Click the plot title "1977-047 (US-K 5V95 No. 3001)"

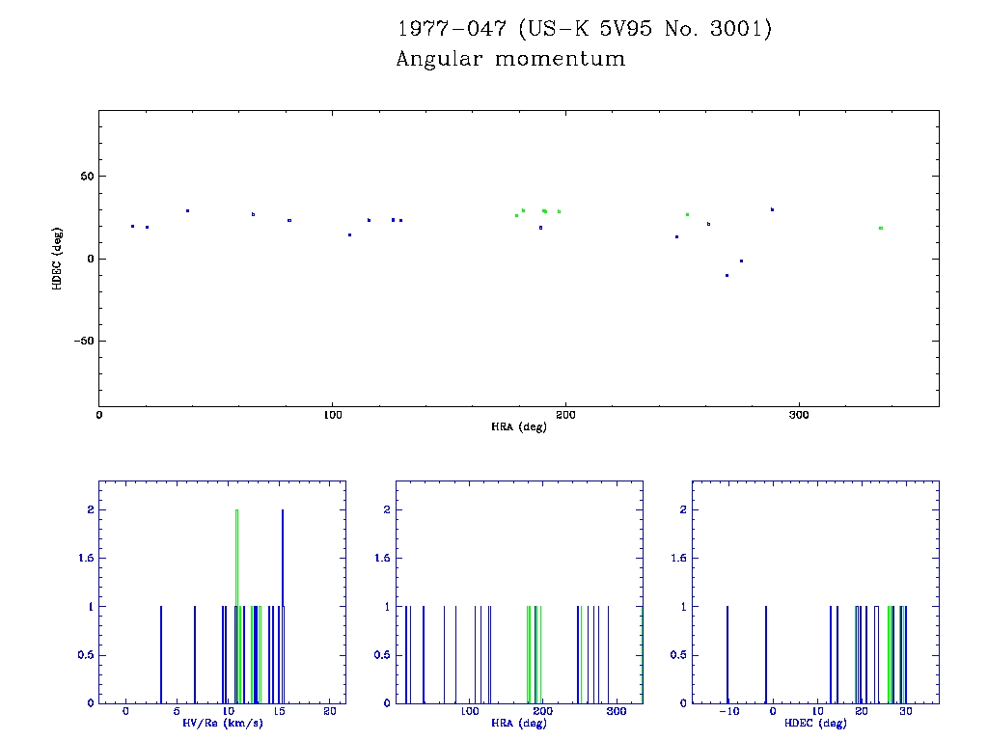pos(585,29)
